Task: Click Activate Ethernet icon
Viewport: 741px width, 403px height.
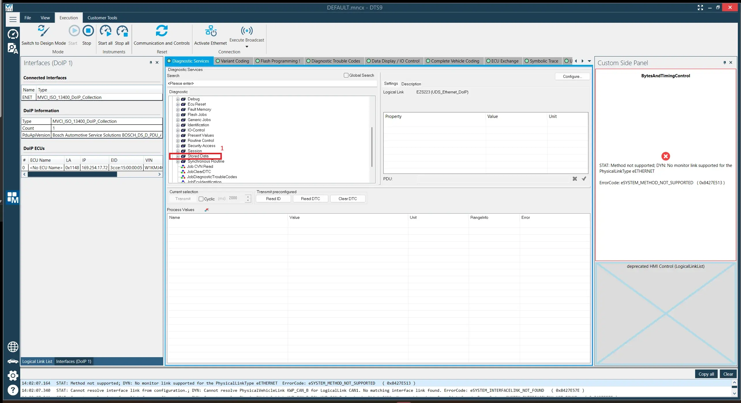Action: pyautogui.click(x=211, y=31)
